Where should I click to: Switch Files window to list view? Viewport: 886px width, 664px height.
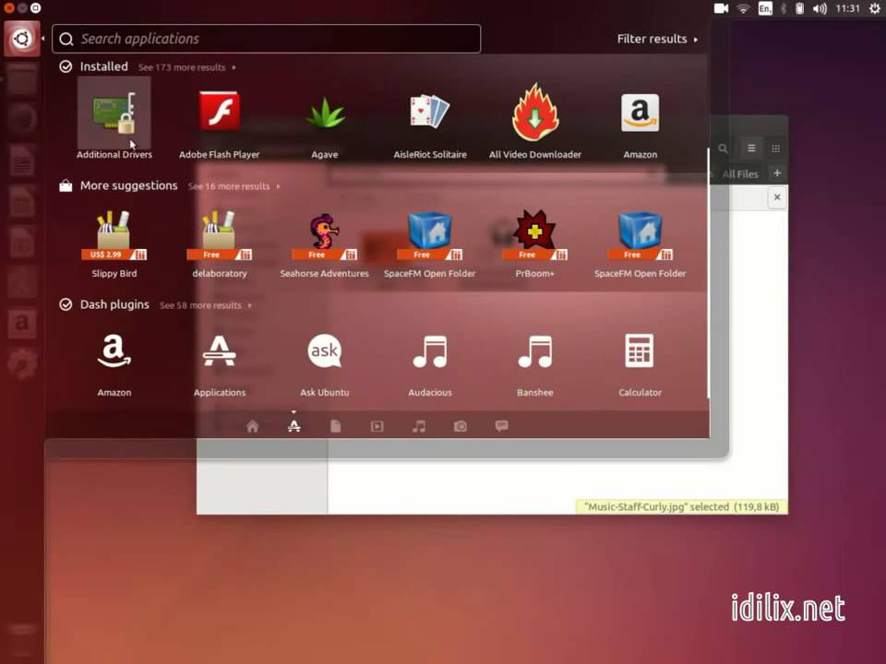pos(751,148)
